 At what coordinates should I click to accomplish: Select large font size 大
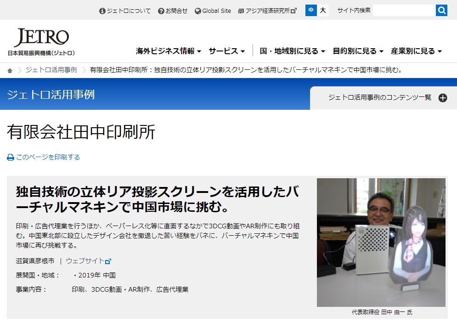pos(322,11)
